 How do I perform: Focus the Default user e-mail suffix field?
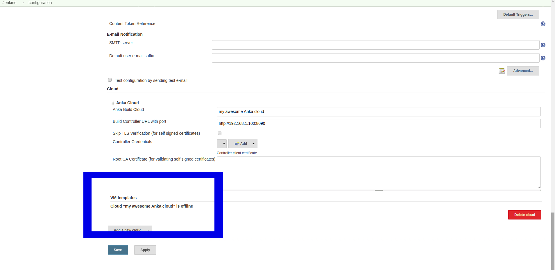tap(375, 58)
